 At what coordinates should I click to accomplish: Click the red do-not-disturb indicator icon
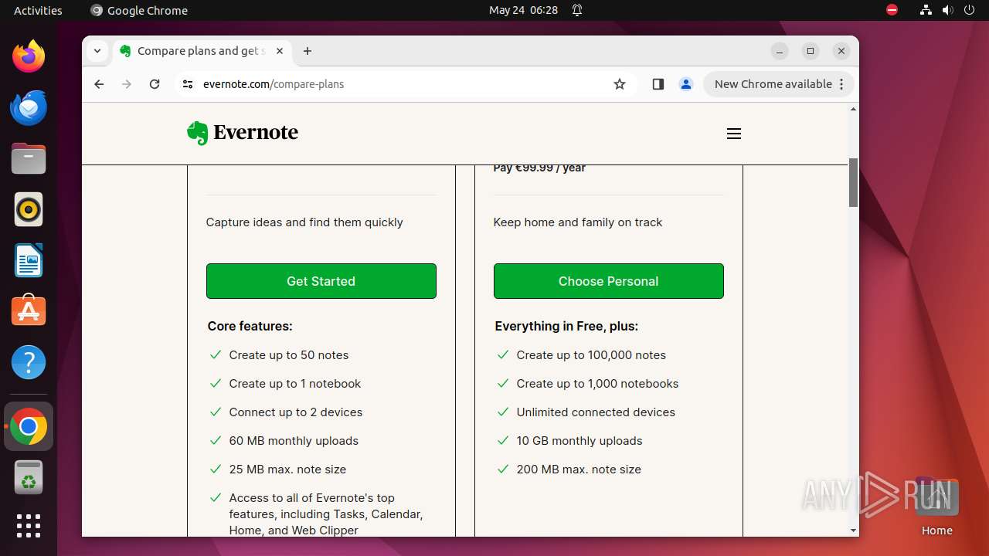[892, 10]
